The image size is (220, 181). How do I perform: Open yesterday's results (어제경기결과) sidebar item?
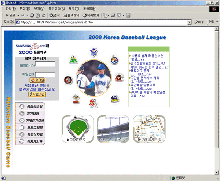click(30, 121)
